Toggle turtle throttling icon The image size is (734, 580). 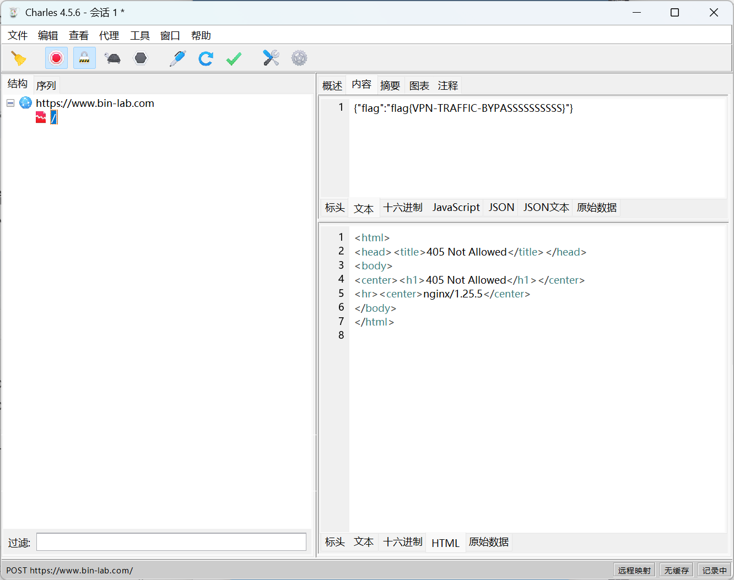112,58
